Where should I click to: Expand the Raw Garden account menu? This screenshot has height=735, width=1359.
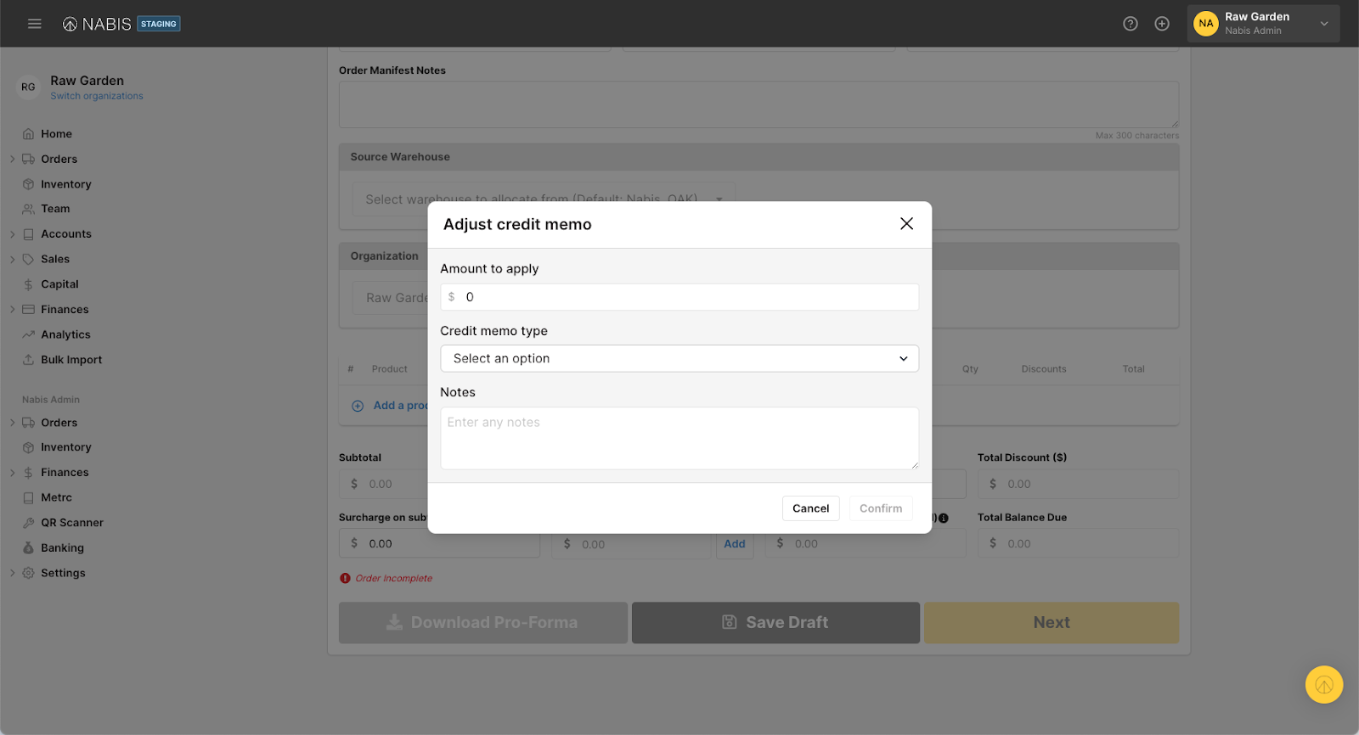click(1323, 24)
